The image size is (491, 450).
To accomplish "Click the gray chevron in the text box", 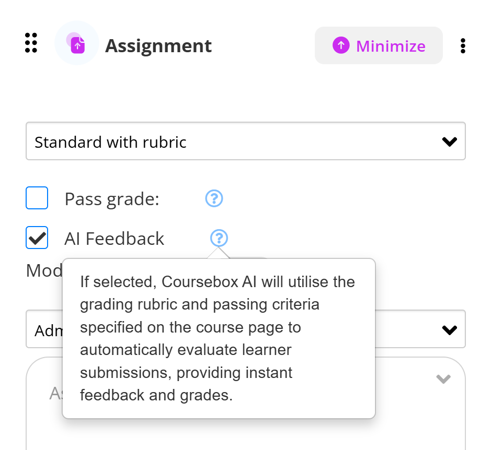I will pyautogui.click(x=443, y=379).
